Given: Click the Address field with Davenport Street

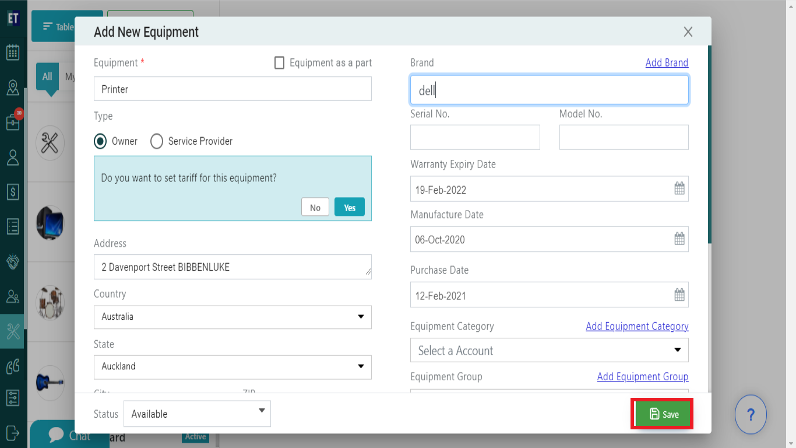Looking at the screenshot, I should point(233,267).
